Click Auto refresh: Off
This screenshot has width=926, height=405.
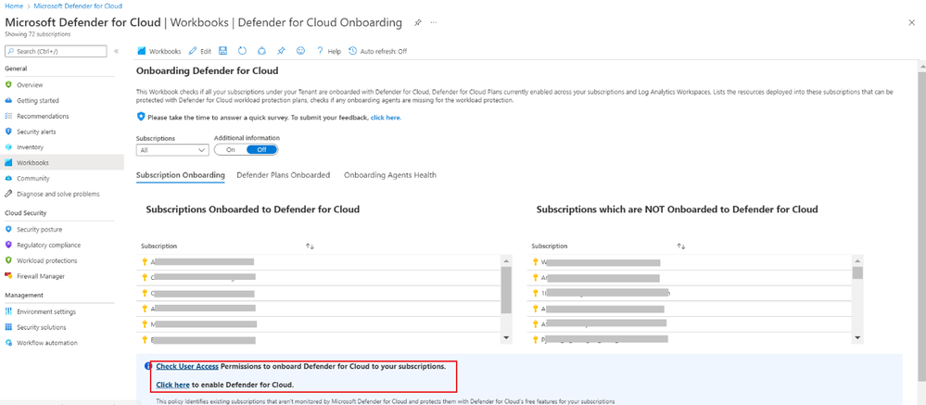pyautogui.click(x=378, y=51)
